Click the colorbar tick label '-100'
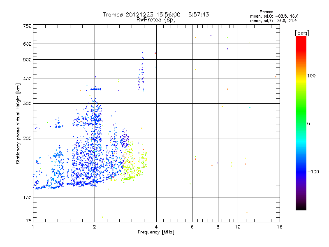Screen dimensions: 329x247 click(x=313, y=172)
